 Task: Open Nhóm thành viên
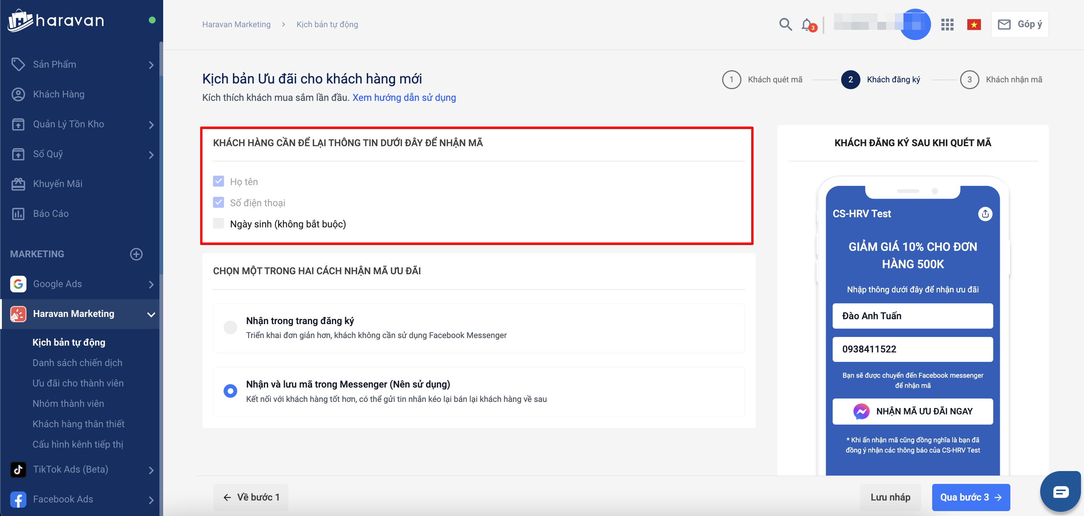(68, 404)
